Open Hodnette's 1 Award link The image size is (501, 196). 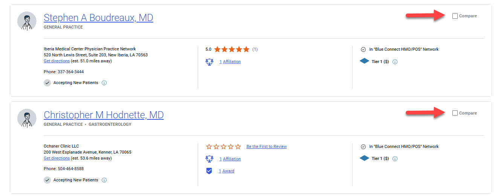(227, 171)
